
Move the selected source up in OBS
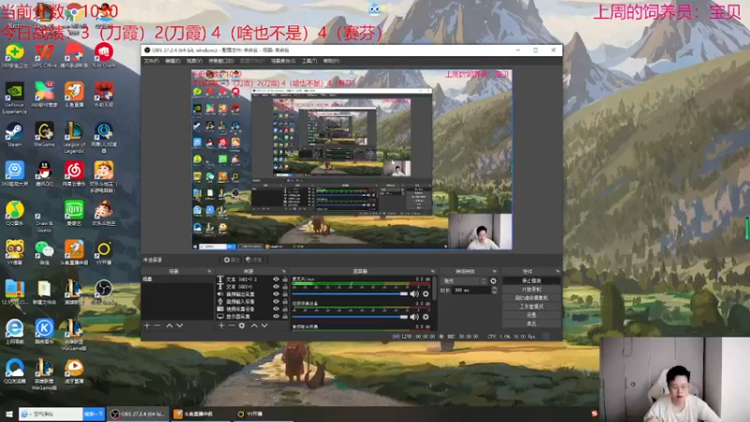(x=254, y=325)
